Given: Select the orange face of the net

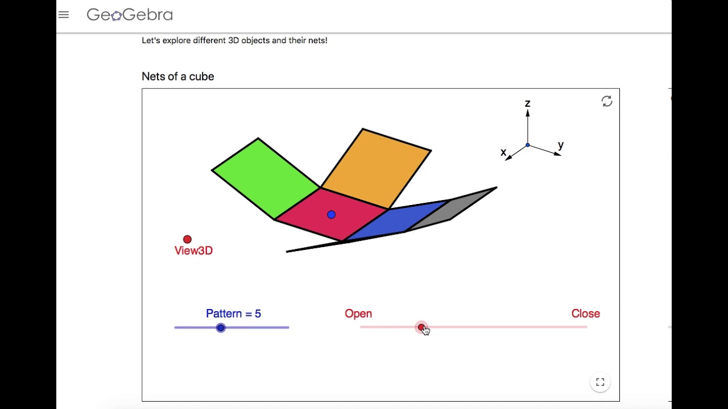Looking at the screenshot, I should (x=375, y=168).
